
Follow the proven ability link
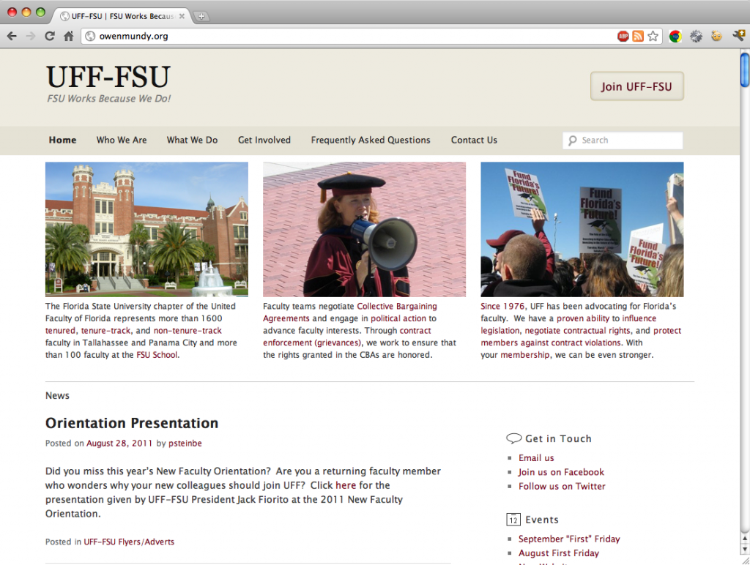point(583,318)
